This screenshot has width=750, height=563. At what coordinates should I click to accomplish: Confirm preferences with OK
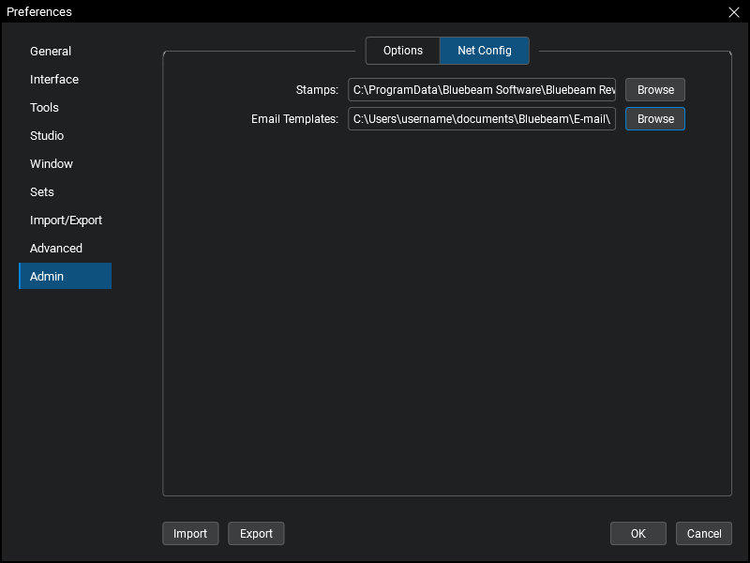click(x=638, y=534)
